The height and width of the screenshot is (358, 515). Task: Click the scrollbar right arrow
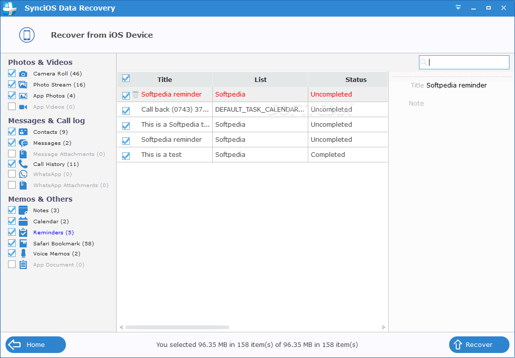[x=383, y=327]
